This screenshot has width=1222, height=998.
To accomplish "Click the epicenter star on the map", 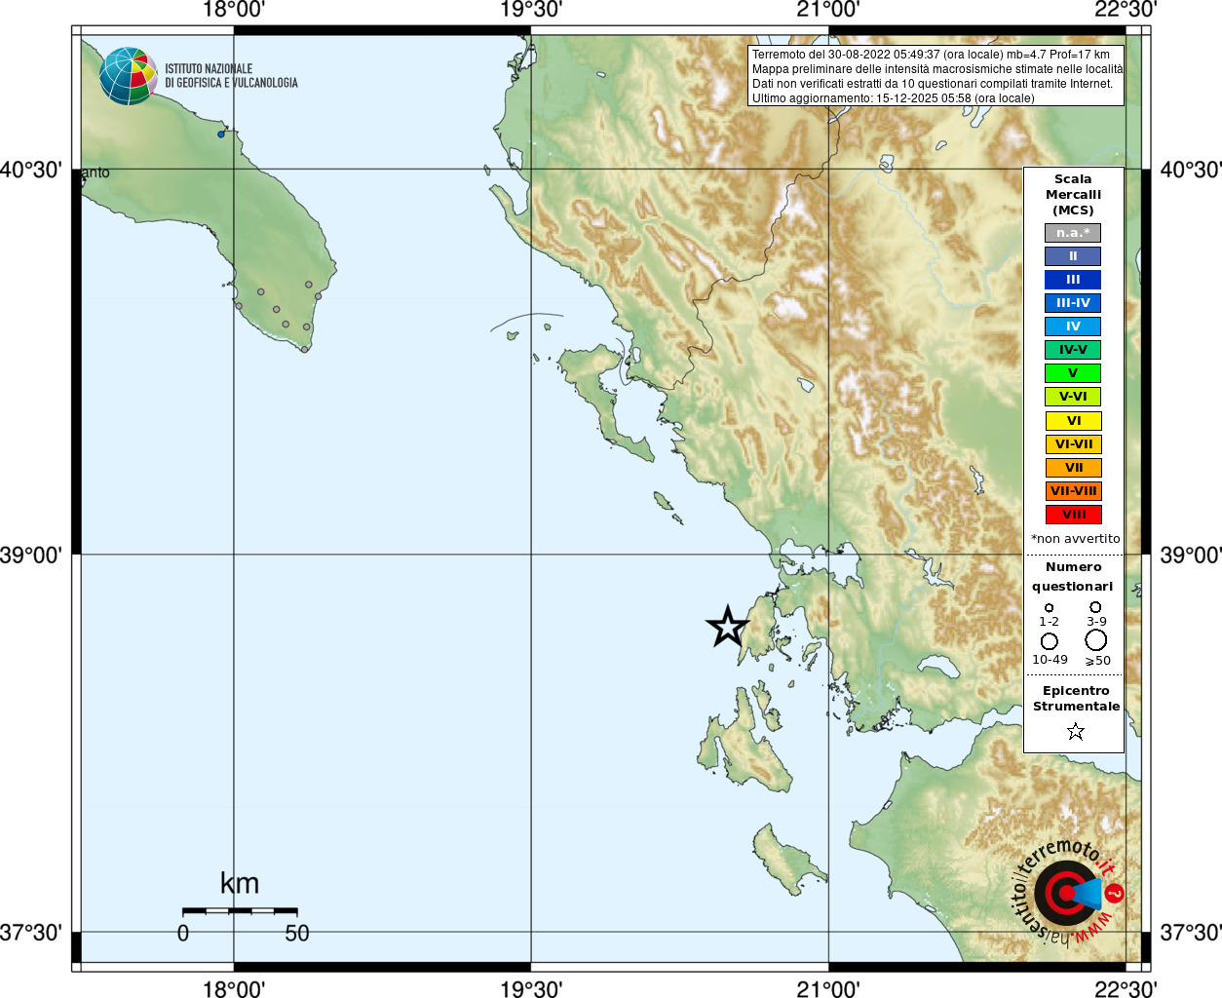I will click(727, 627).
